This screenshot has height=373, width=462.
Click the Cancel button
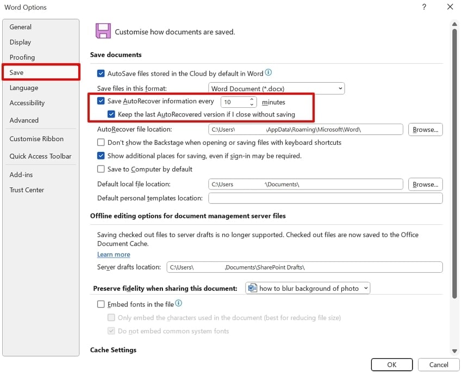pos(439,364)
